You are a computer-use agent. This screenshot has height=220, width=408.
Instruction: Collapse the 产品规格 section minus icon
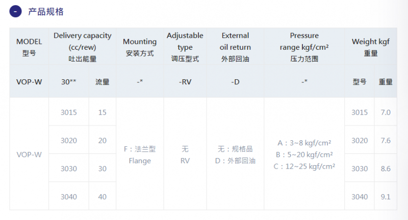pos(15,12)
